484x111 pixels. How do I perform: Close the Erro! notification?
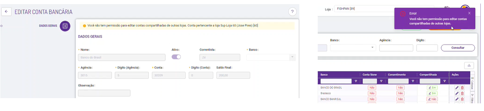click(x=469, y=13)
